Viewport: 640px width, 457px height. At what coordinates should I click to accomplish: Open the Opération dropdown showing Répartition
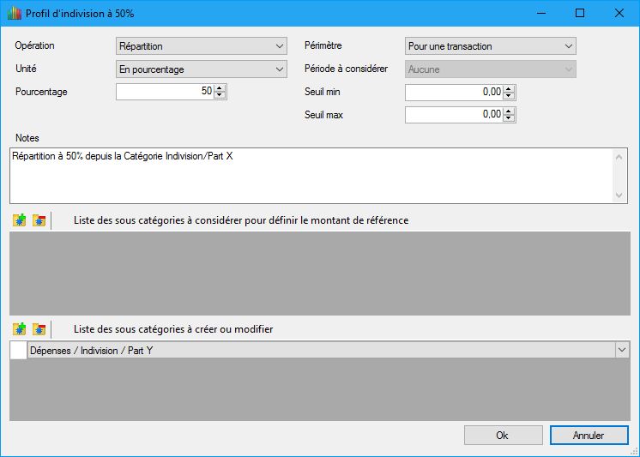201,46
